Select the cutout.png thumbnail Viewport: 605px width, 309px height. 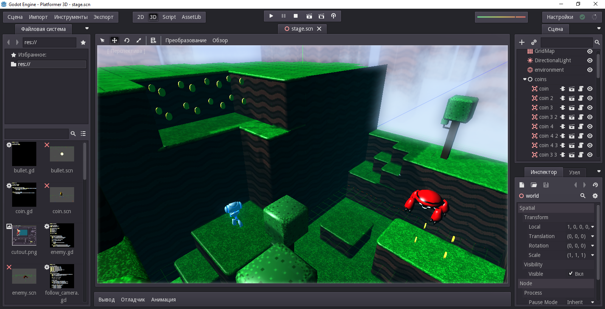[24, 235]
